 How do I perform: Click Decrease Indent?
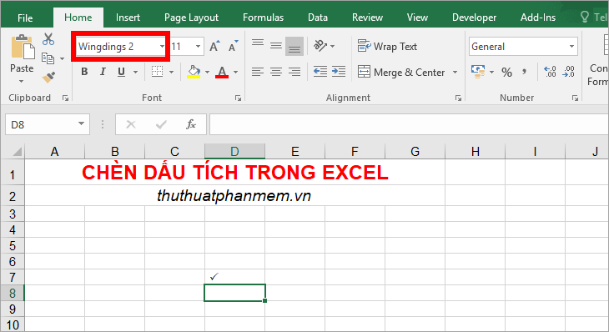[320, 72]
